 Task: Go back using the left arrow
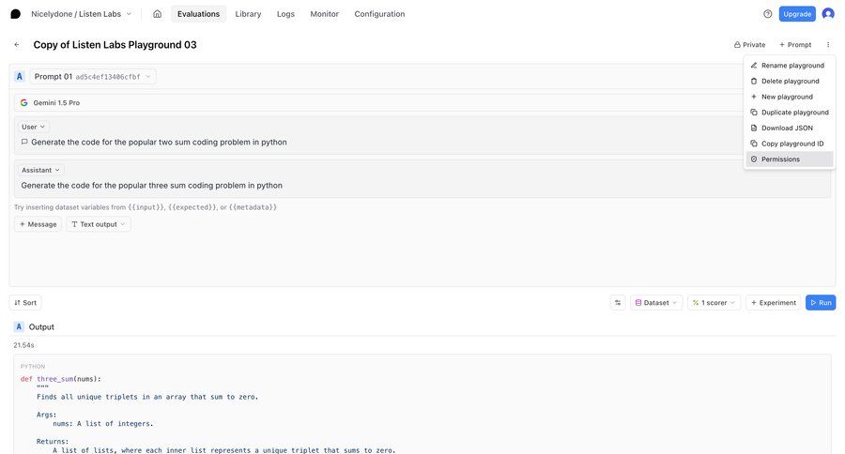click(17, 45)
